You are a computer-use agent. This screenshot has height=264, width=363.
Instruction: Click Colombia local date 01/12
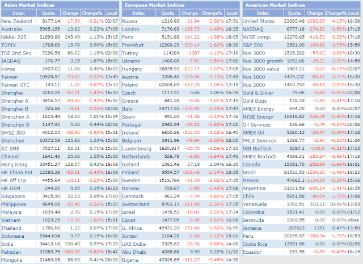tap(353, 212)
